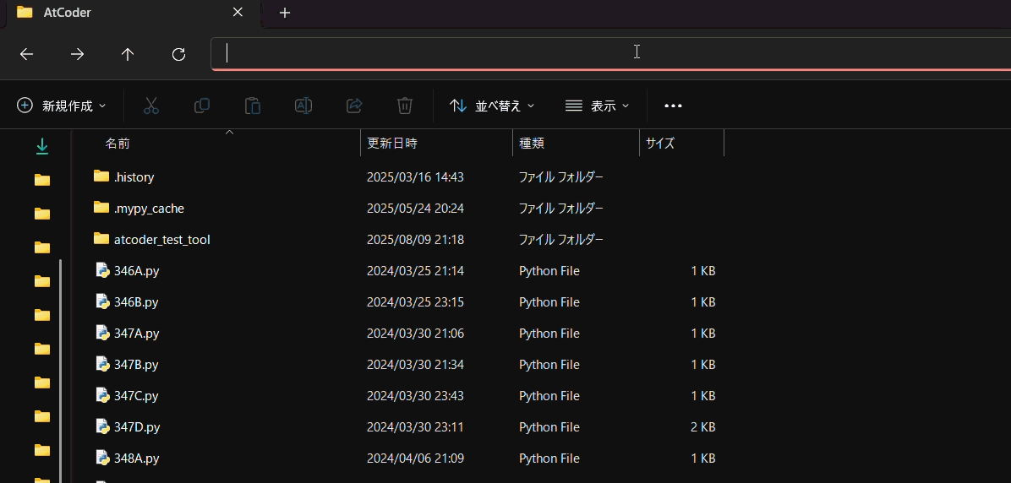This screenshot has height=483, width=1011.
Task: Click the Python icon of 347B.py
Action: (102, 364)
